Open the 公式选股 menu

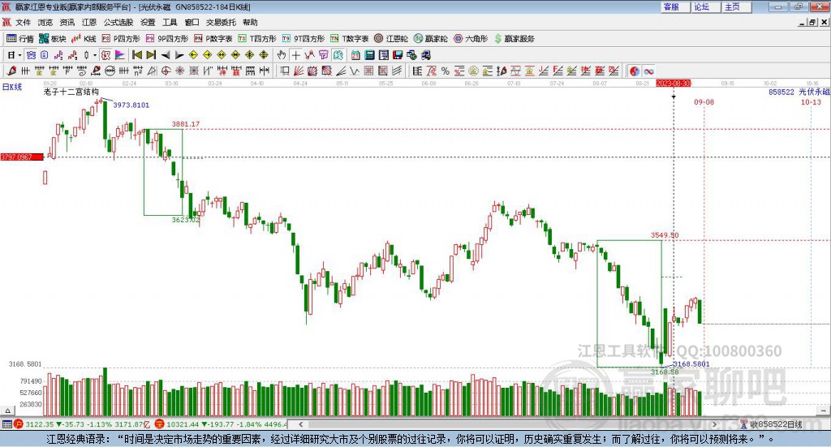coord(118,22)
